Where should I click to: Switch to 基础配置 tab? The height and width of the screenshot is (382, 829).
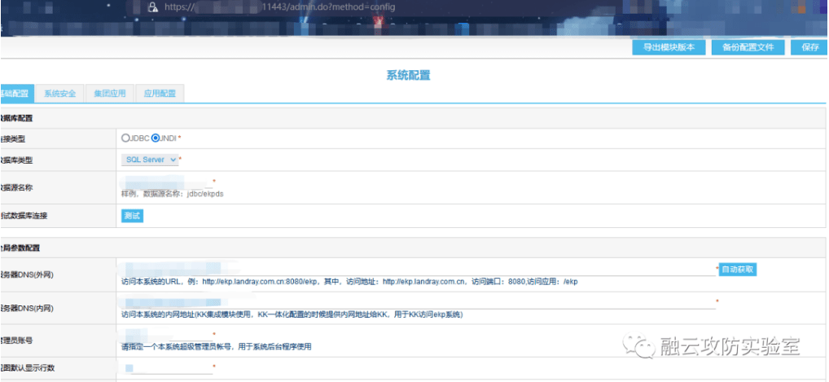pyautogui.click(x=16, y=94)
